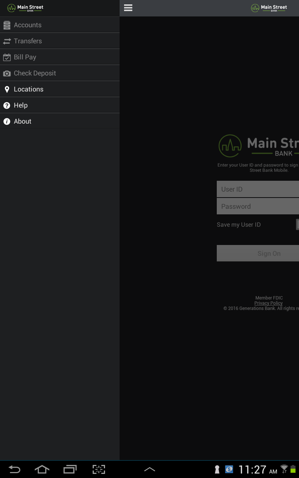Click the Wi-Fi signal icon in status bar
The width and height of the screenshot is (299, 478).
284,469
